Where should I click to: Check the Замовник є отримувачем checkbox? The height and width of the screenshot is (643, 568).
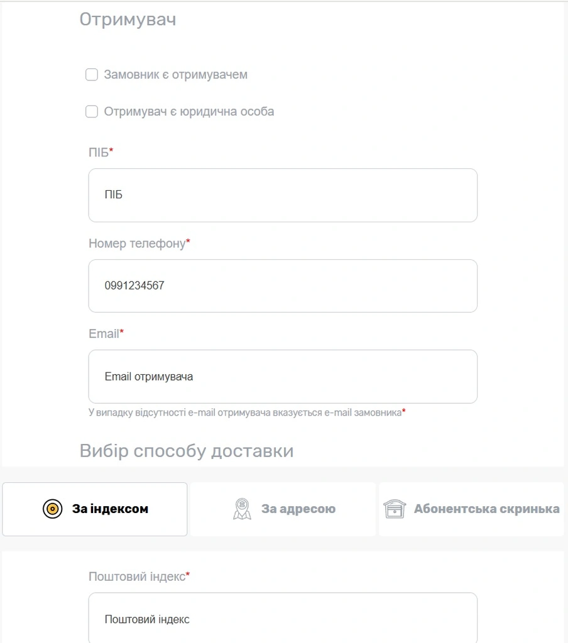[92, 75]
